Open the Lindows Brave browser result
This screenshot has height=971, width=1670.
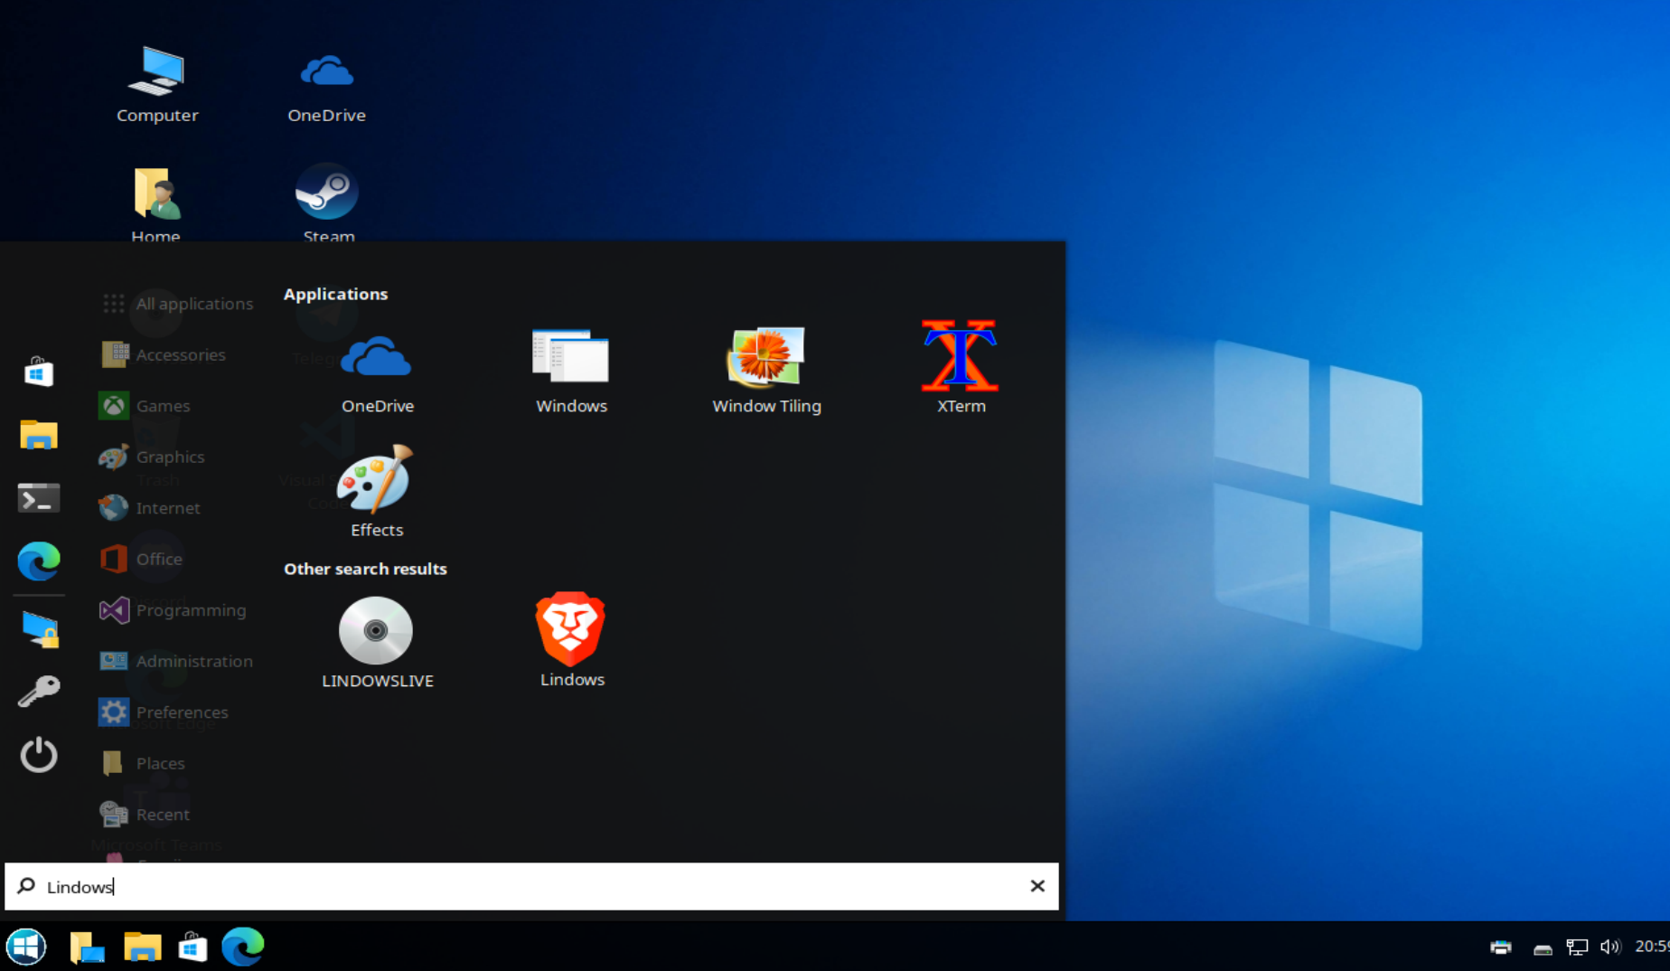(x=571, y=640)
